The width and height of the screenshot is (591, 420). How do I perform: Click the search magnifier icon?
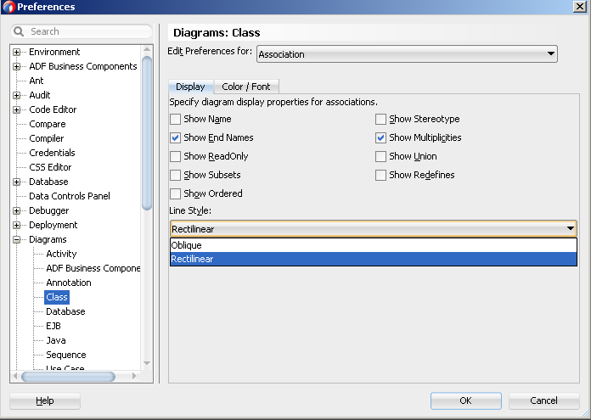coord(19,31)
